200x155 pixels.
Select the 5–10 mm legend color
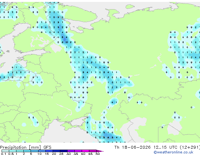34,151
